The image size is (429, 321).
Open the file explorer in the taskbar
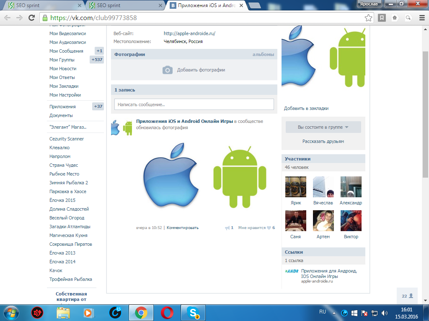tap(63, 313)
